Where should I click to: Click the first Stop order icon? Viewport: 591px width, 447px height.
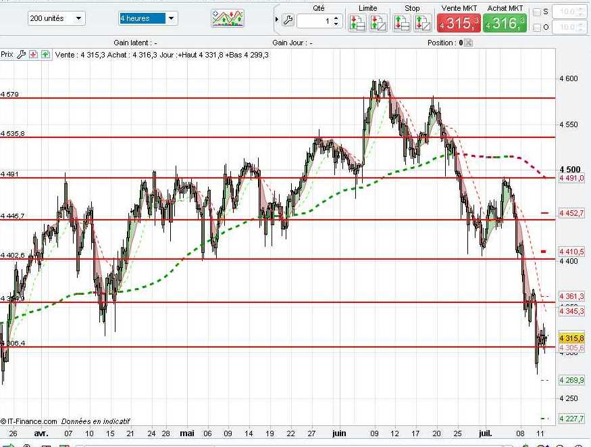tap(402, 22)
